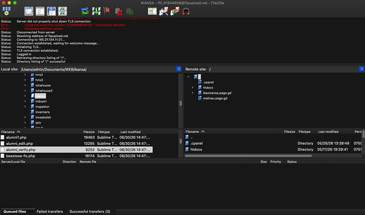Toggle the local directory tree display

[40, 11]
